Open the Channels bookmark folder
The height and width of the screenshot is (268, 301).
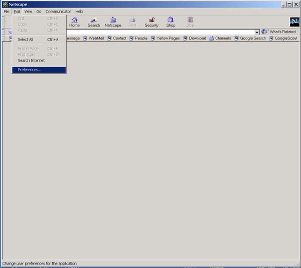point(220,38)
